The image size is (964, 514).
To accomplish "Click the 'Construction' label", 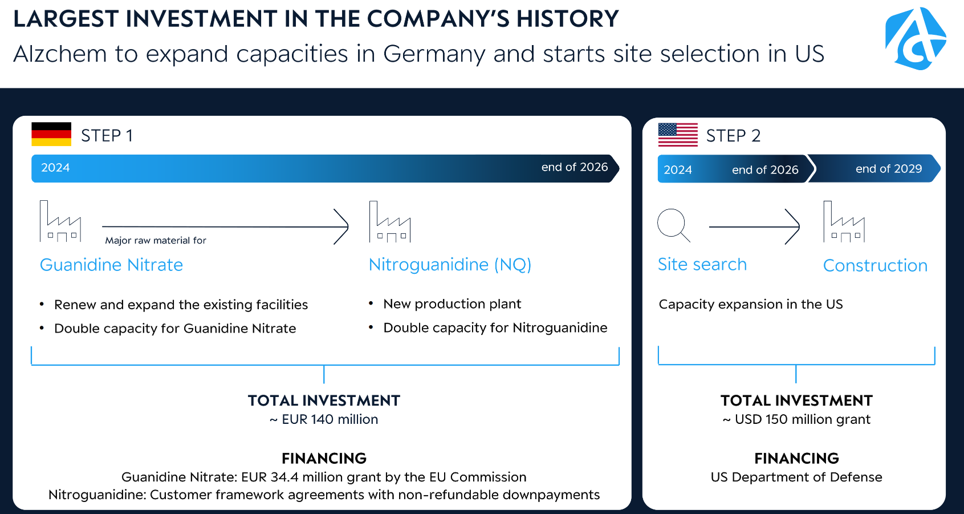I will (875, 266).
